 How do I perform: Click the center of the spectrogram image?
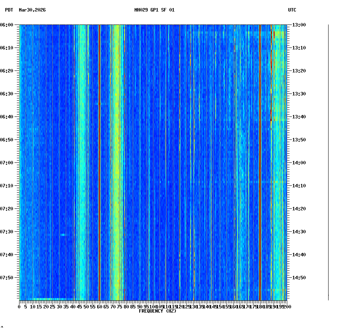[x=153, y=163]
